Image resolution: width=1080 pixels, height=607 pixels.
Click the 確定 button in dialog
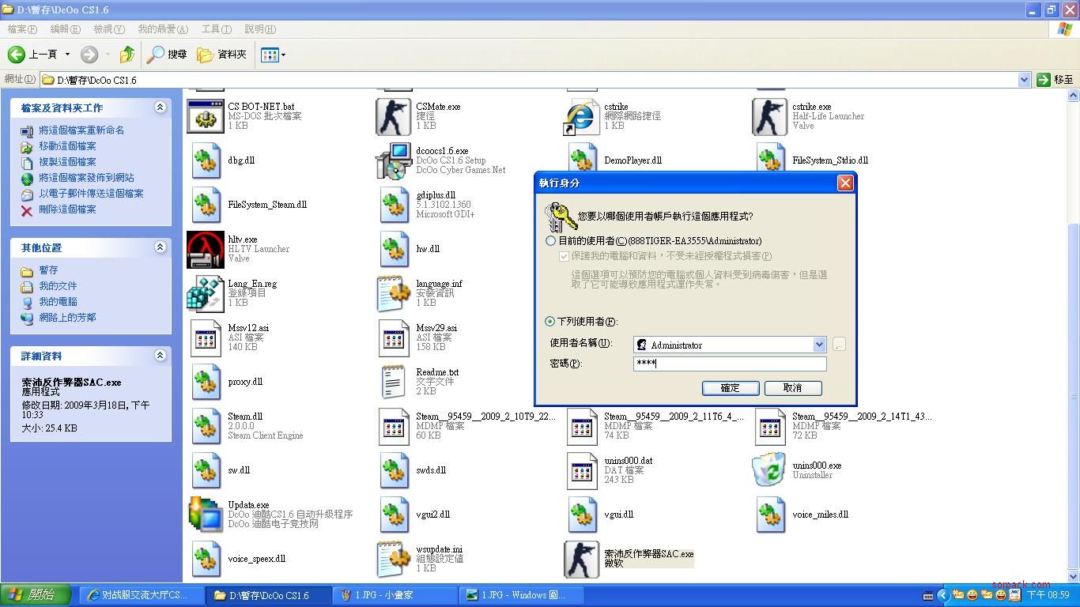[x=730, y=388]
